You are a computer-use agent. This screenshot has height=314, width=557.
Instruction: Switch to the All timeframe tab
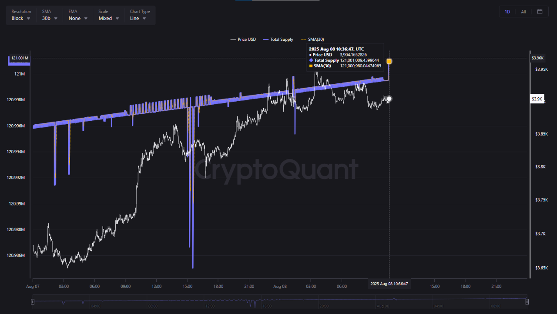[x=523, y=11]
